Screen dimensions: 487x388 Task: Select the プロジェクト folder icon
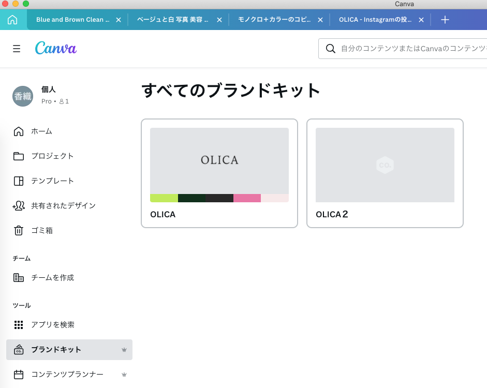tap(19, 156)
